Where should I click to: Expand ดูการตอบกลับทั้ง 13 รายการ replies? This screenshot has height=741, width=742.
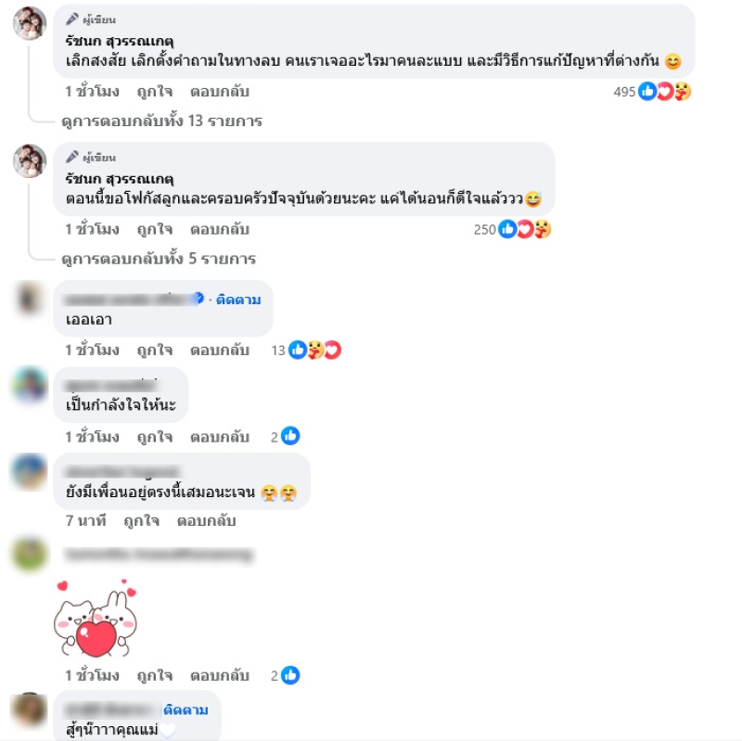(161, 121)
